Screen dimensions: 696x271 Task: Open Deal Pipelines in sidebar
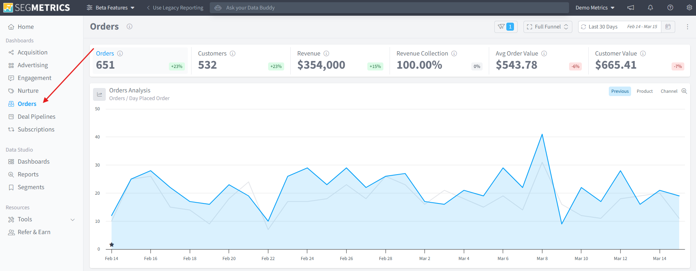[36, 117]
